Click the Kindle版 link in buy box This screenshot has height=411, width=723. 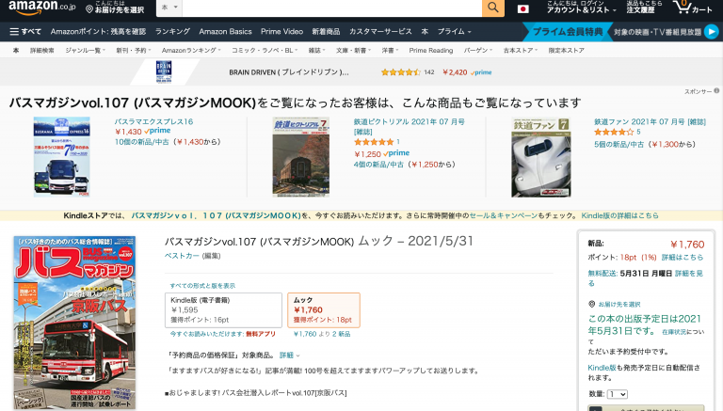click(602, 368)
